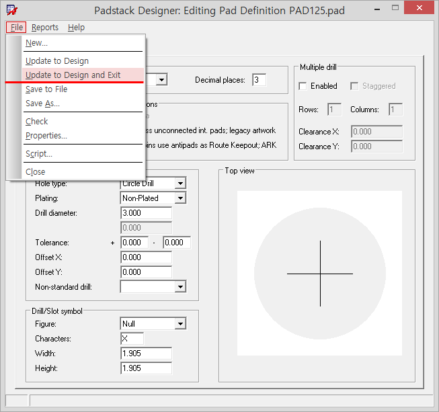Click the symbol Height field

(146, 368)
